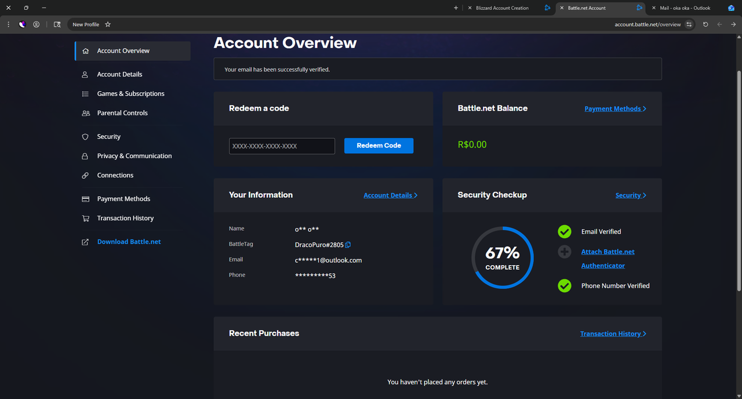Click the Attach Battle.net Authenticator link
The height and width of the screenshot is (399, 742).
[608, 259]
